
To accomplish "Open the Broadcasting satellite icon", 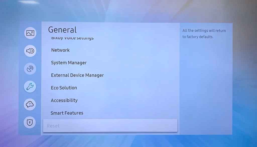I will click(x=30, y=69).
